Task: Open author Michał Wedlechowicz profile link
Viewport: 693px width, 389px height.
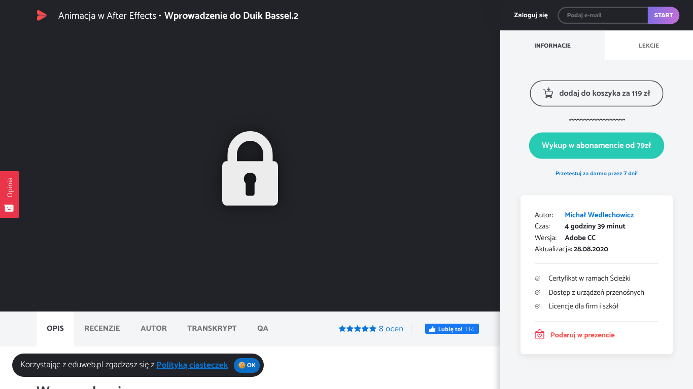Action: click(x=599, y=215)
